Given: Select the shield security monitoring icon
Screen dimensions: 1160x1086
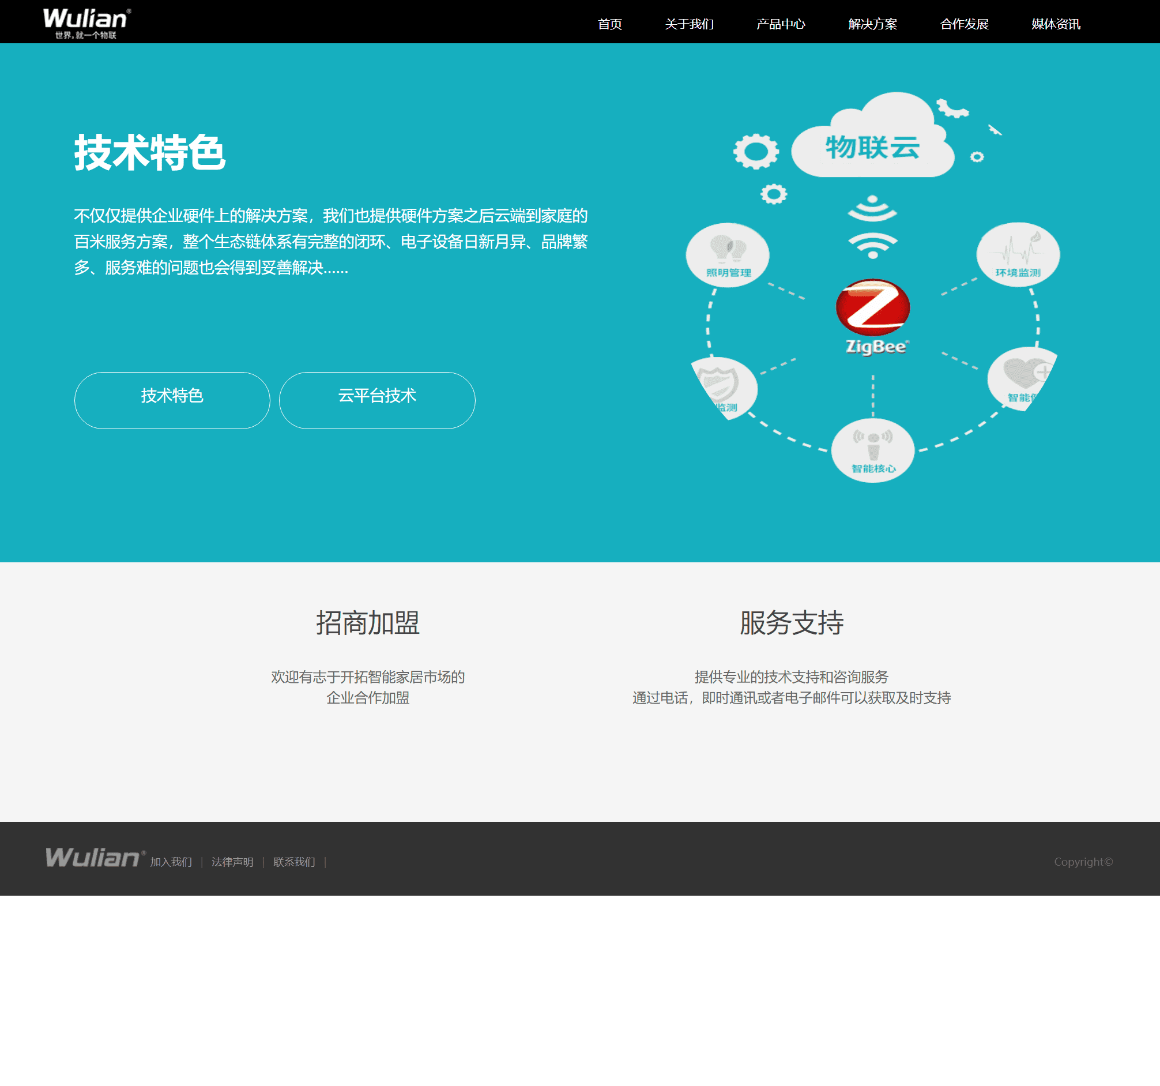Looking at the screenshot, I should pyautogui.click(x=724, y=387).
